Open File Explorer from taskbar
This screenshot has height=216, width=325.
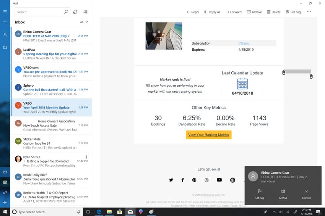click(109, 212)
